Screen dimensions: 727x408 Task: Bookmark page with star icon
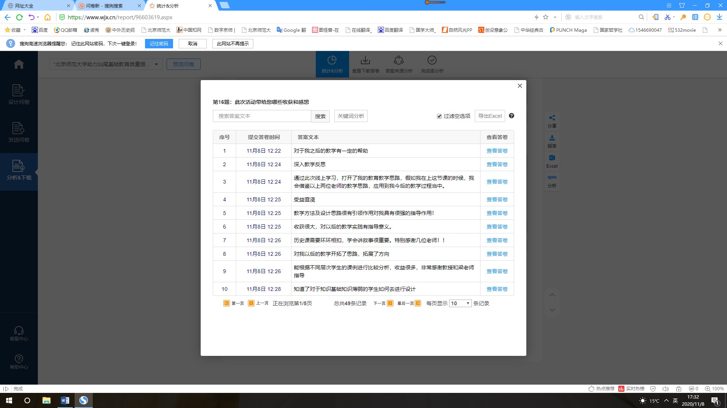pyautogui.click(x=546, y=17)
